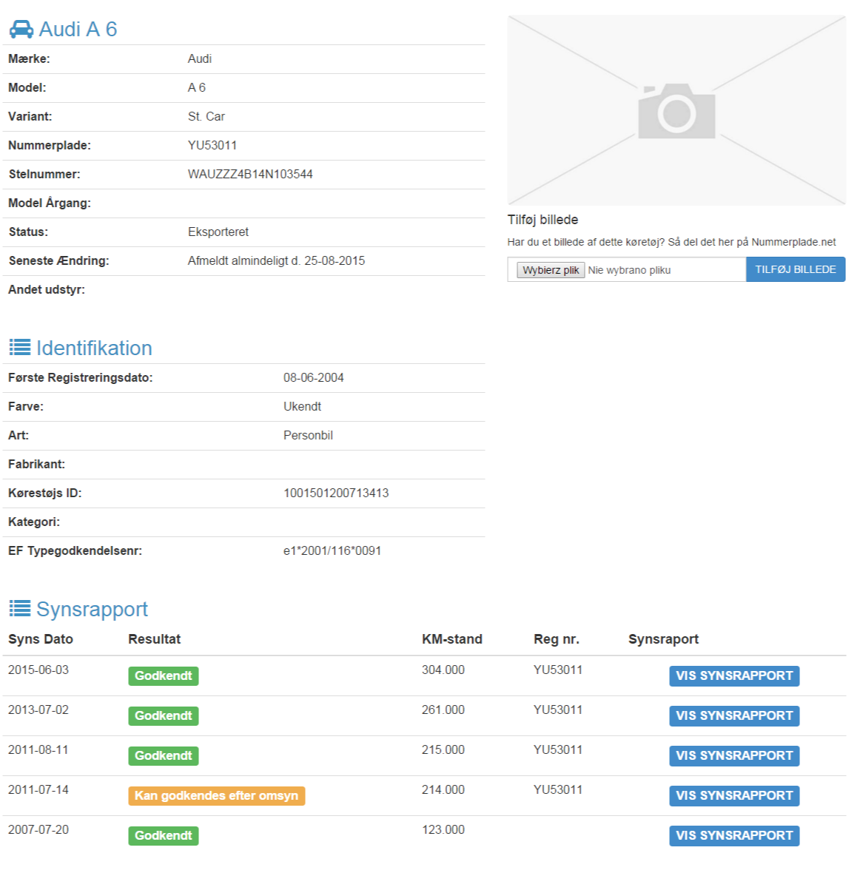This screenshot has height=873, width=863.
Task: Click the car icon beside Audi A 6
Action: point(21,29)
